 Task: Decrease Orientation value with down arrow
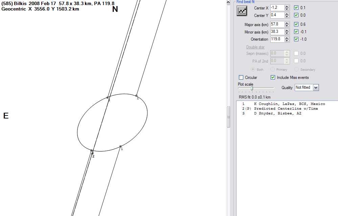coord(287,41)
